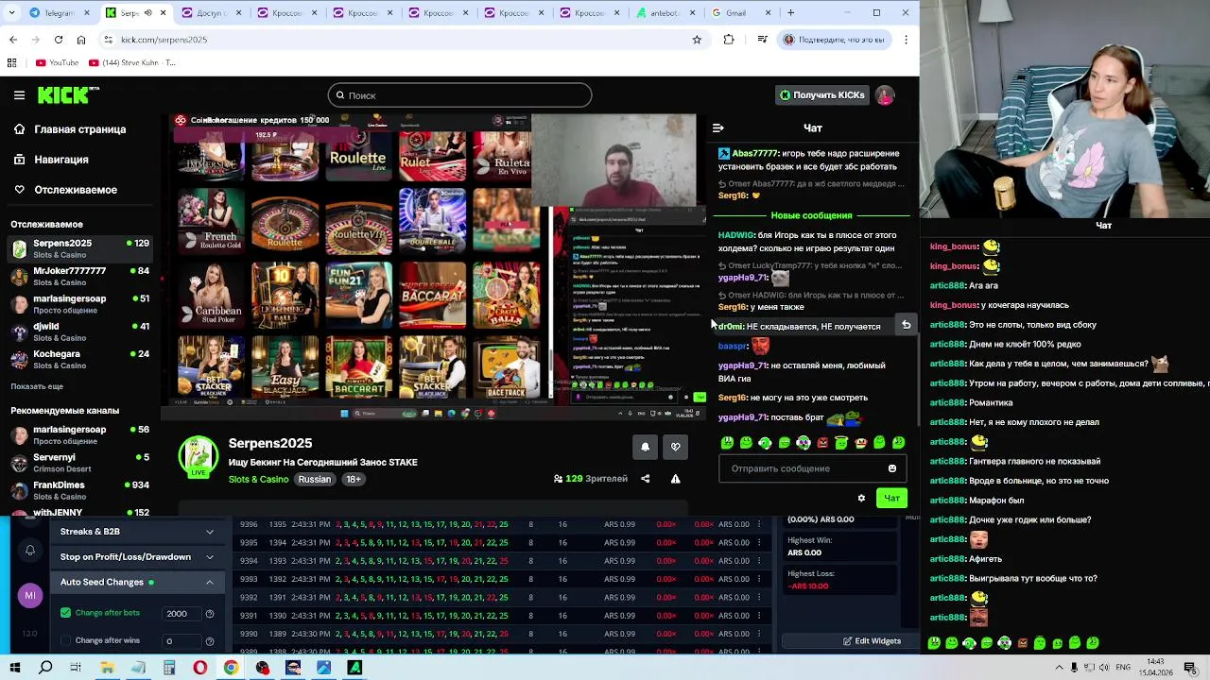The width and height of the screenshot is (1210, 680).
Task: Unfollow Serpens2025 with broken heart button
Action: [675, 447]
